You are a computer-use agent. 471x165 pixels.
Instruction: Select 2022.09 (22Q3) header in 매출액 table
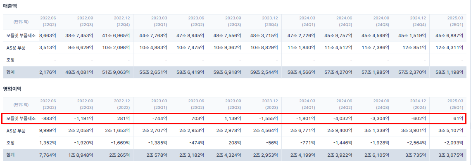pos(85,21)
